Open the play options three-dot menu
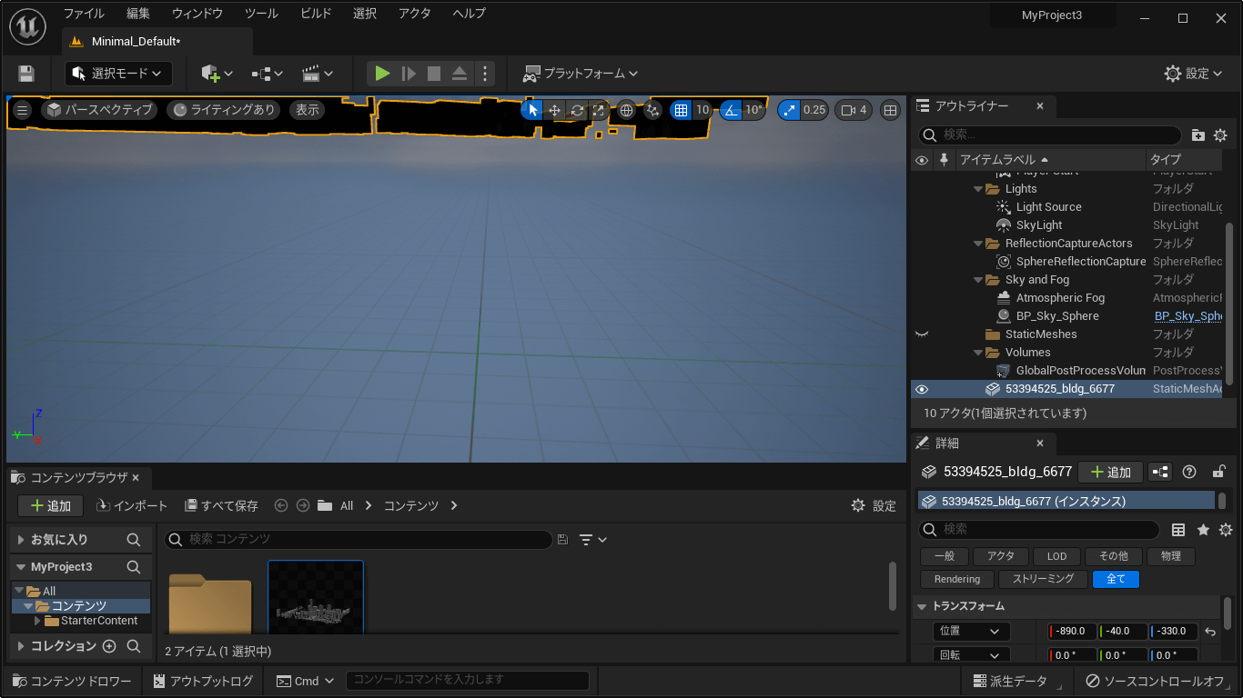 coord(485,74)
